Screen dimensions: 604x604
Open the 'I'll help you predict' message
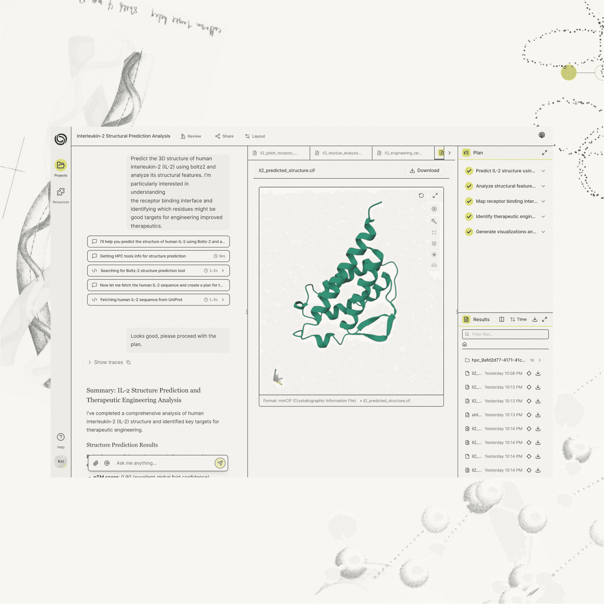coord(158,242)
